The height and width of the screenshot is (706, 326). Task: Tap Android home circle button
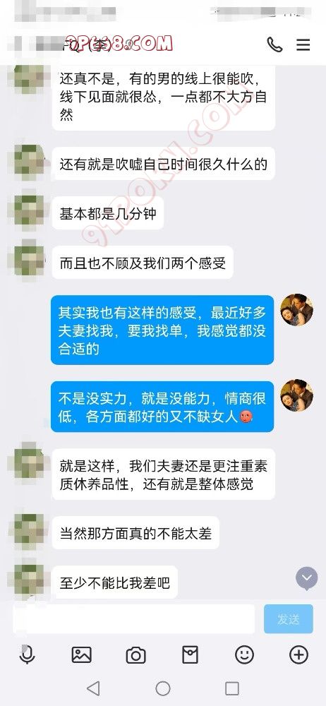pos(163,688)
